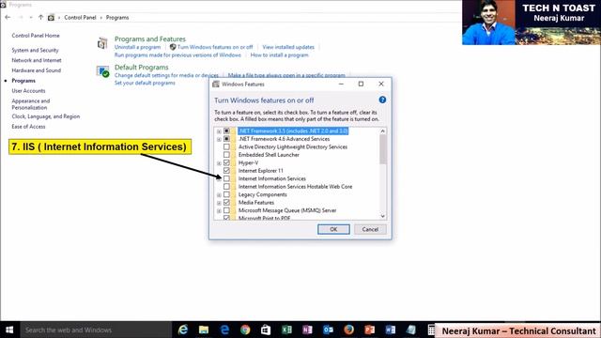Click the Uninstall a program link

pyautogui.click(x=138, y=47)
